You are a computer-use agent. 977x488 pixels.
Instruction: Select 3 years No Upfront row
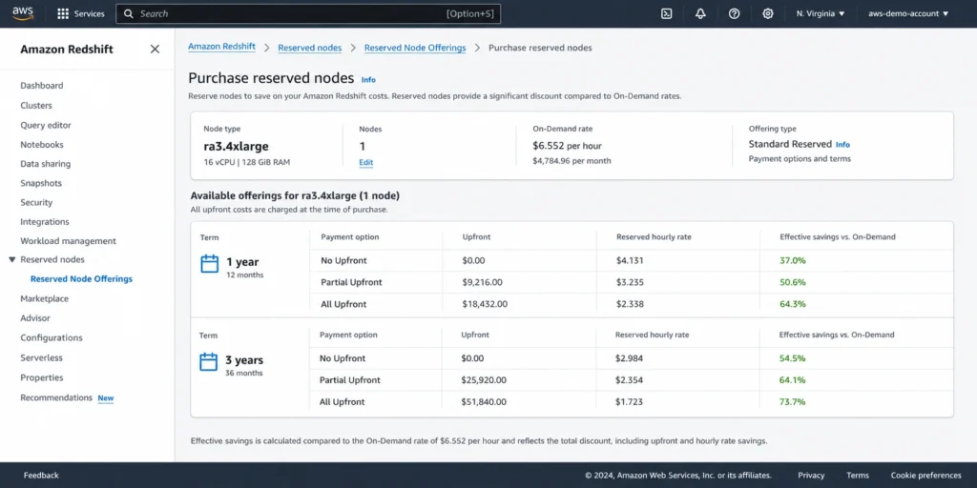632,358
